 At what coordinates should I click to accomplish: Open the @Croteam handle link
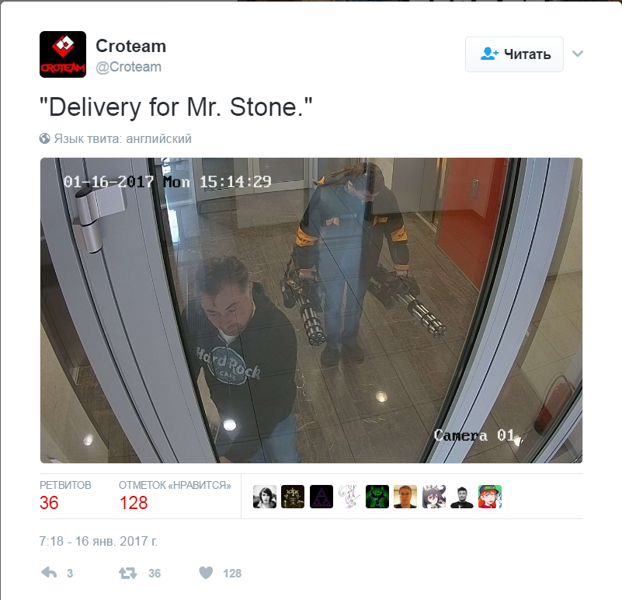point(129,67)
